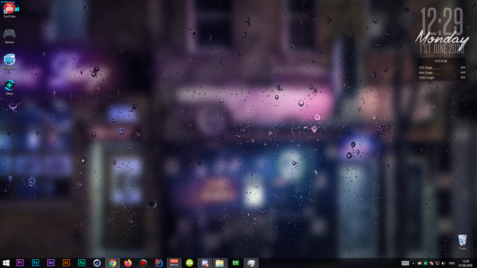The height and width of the screenshot is (268, 477).
Task: Launch Cinema 4D from taskbar
Action: pyautogui.click(x=97, y=263)
